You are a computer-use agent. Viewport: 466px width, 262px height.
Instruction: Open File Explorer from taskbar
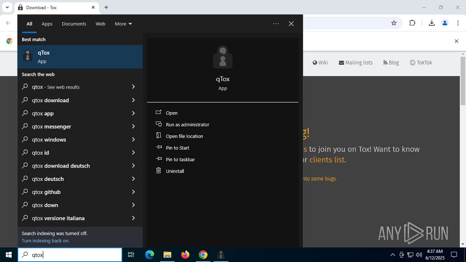167,255
